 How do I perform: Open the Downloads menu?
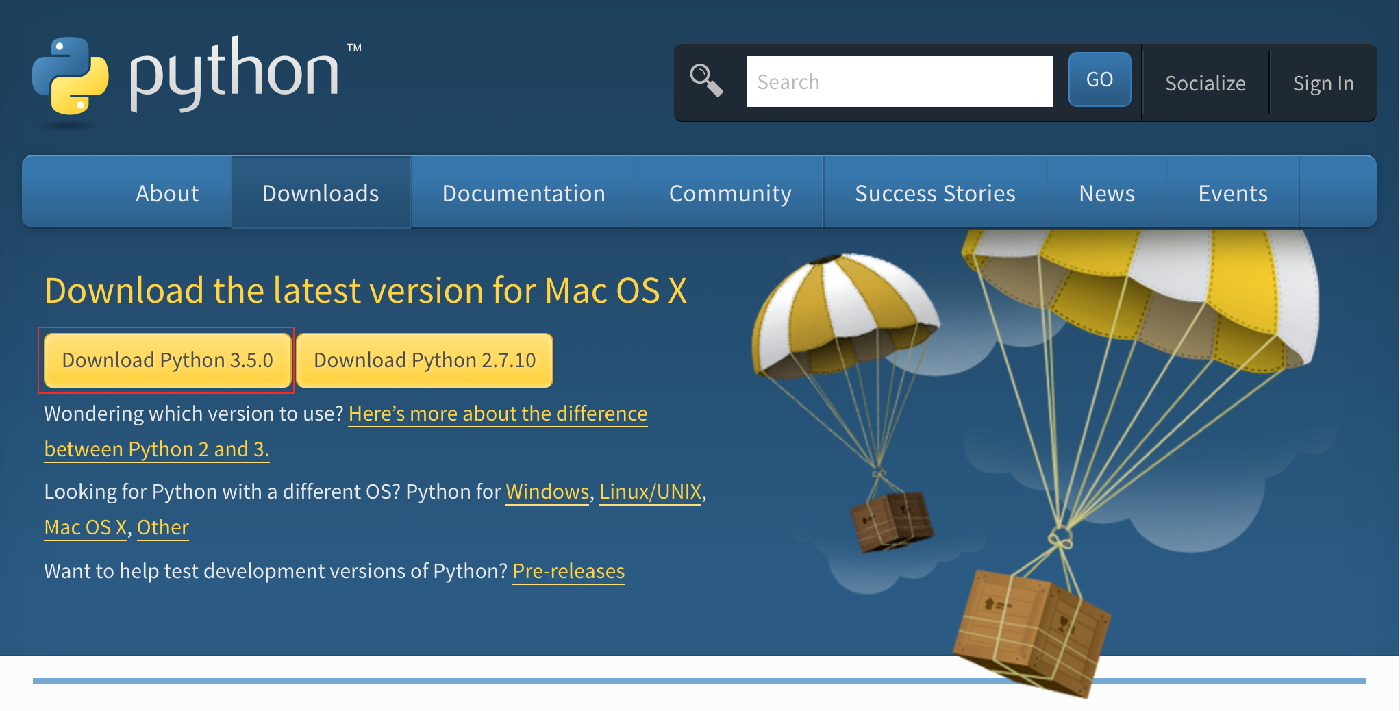321,193
